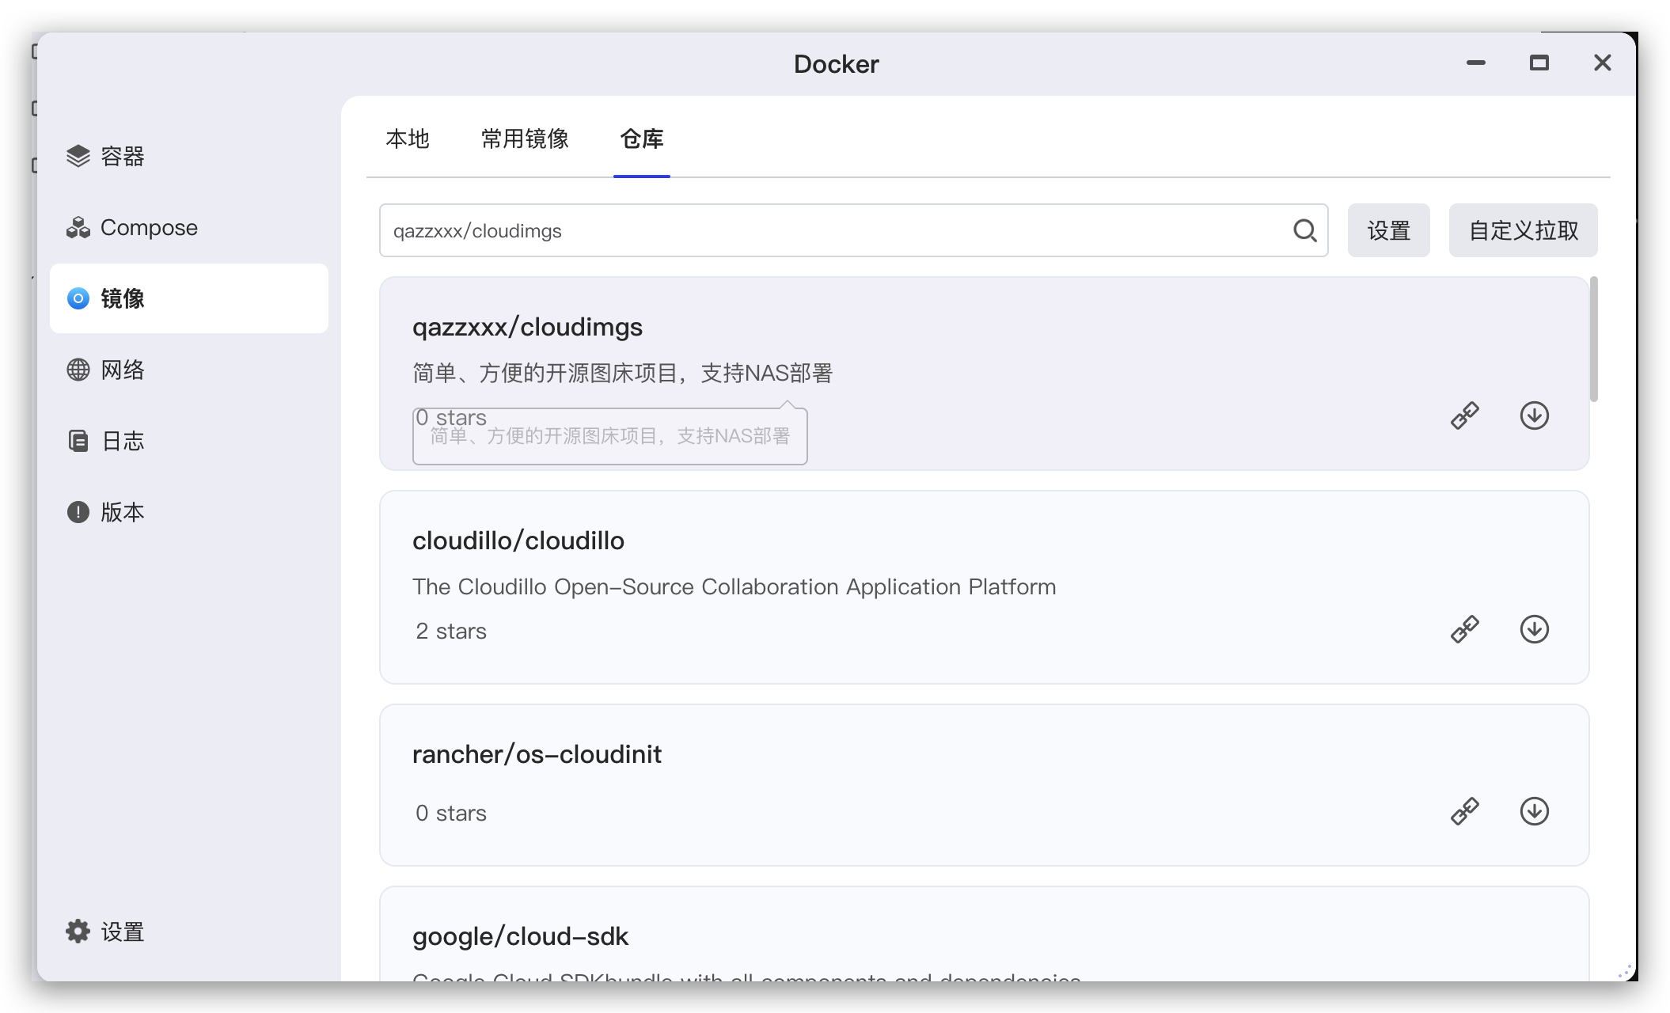Screen dimensions: 1670x1013
Task: Click the search magnifier icon
Action: (x=1304, y=230)
